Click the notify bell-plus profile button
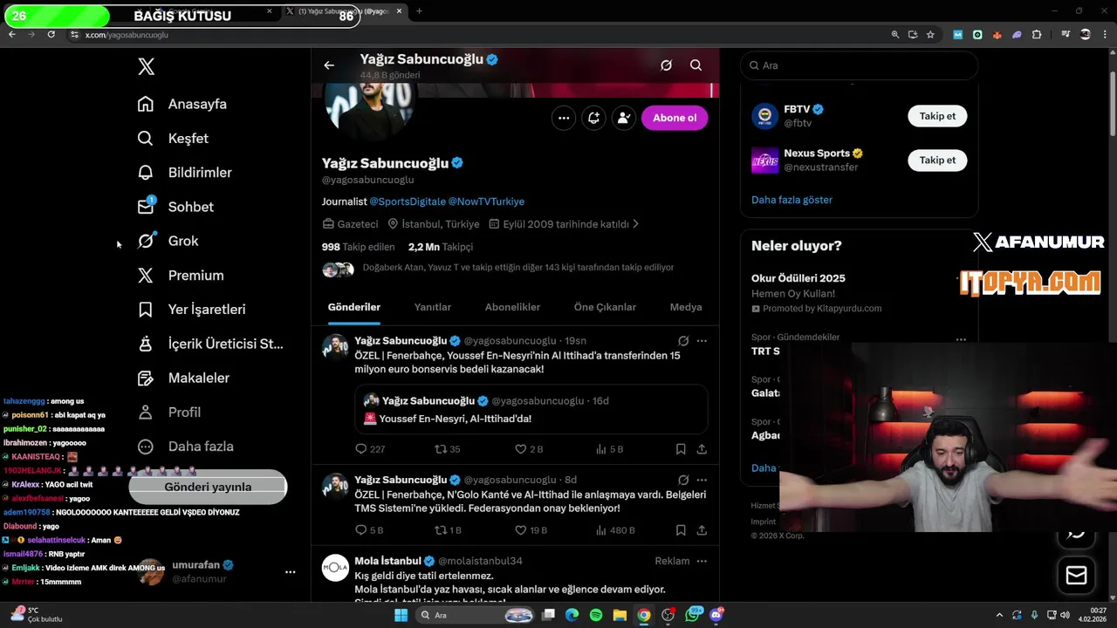Image resolution: width=1117 pixels, height=628 pixels. [593, 118]
